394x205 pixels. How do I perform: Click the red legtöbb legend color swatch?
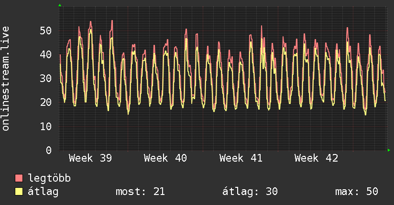(19, 178)
